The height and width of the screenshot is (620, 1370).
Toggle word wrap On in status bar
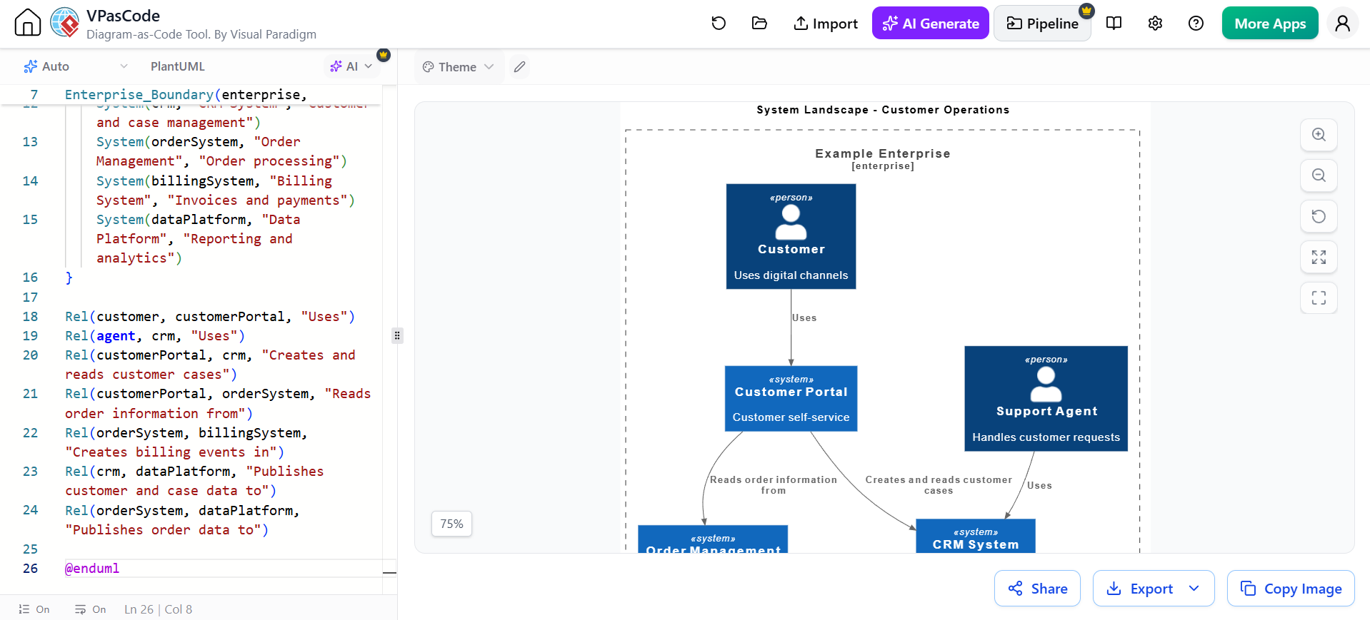click(91, 609)
